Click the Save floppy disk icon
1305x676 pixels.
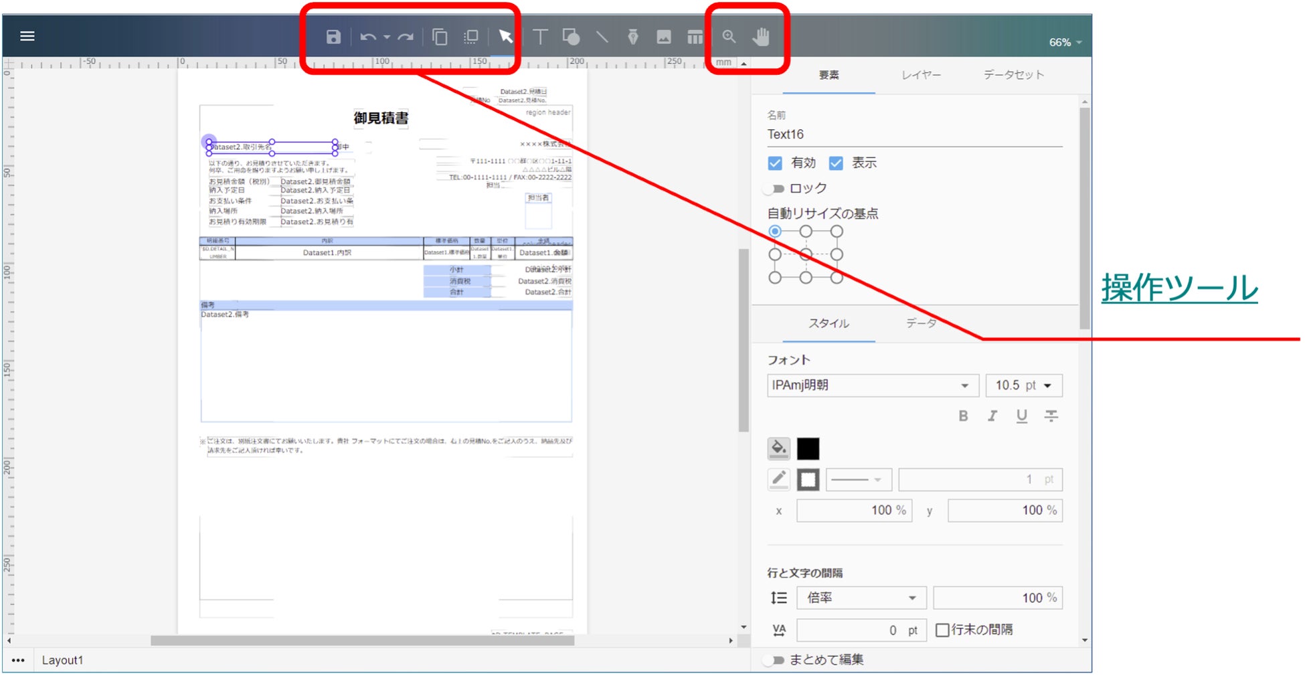(333, 37)
